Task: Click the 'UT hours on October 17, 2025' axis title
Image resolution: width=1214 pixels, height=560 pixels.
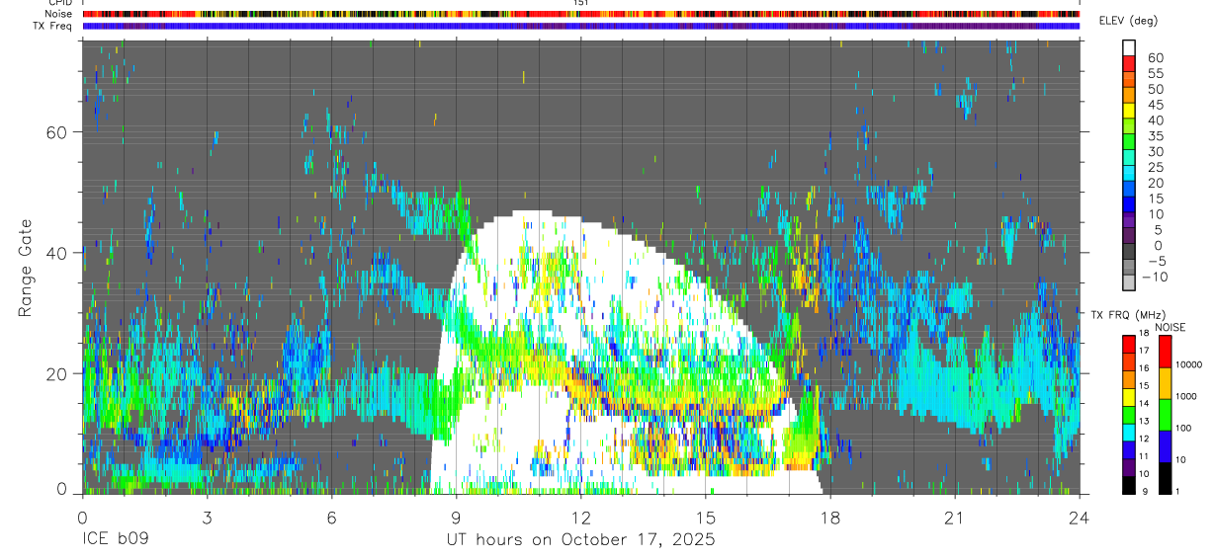Action: (x=580, y=540)
